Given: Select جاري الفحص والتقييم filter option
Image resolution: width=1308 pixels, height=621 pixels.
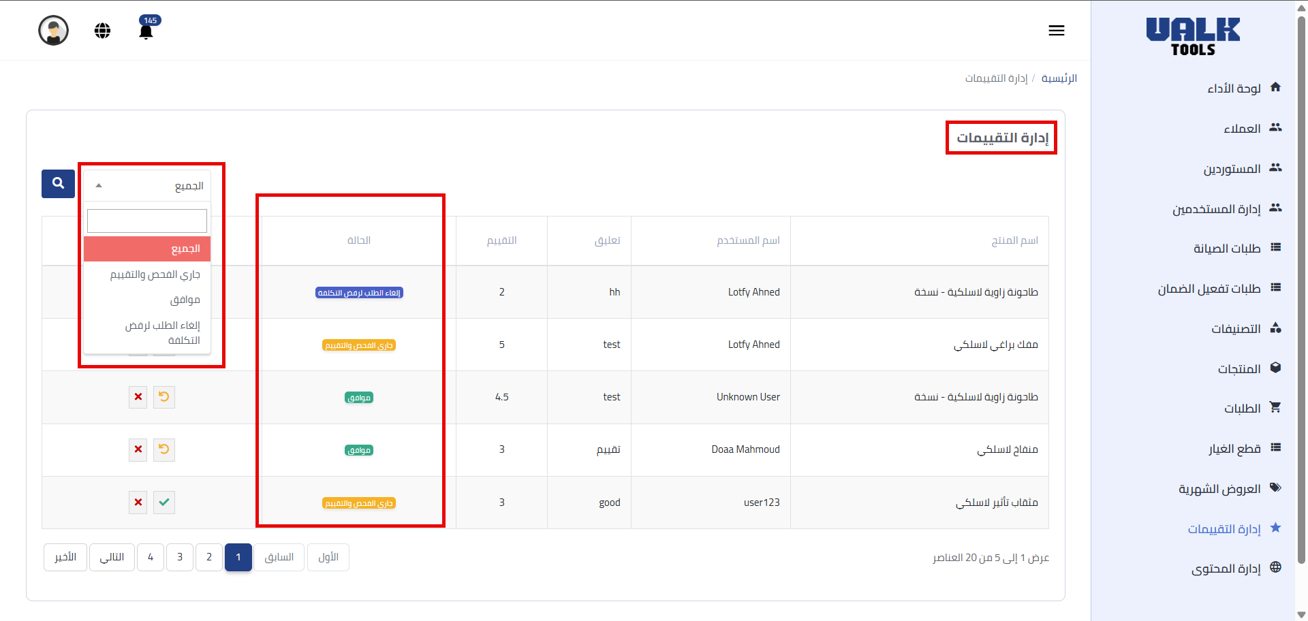Looking at the screenshot, I should click(x=155, y=274).
